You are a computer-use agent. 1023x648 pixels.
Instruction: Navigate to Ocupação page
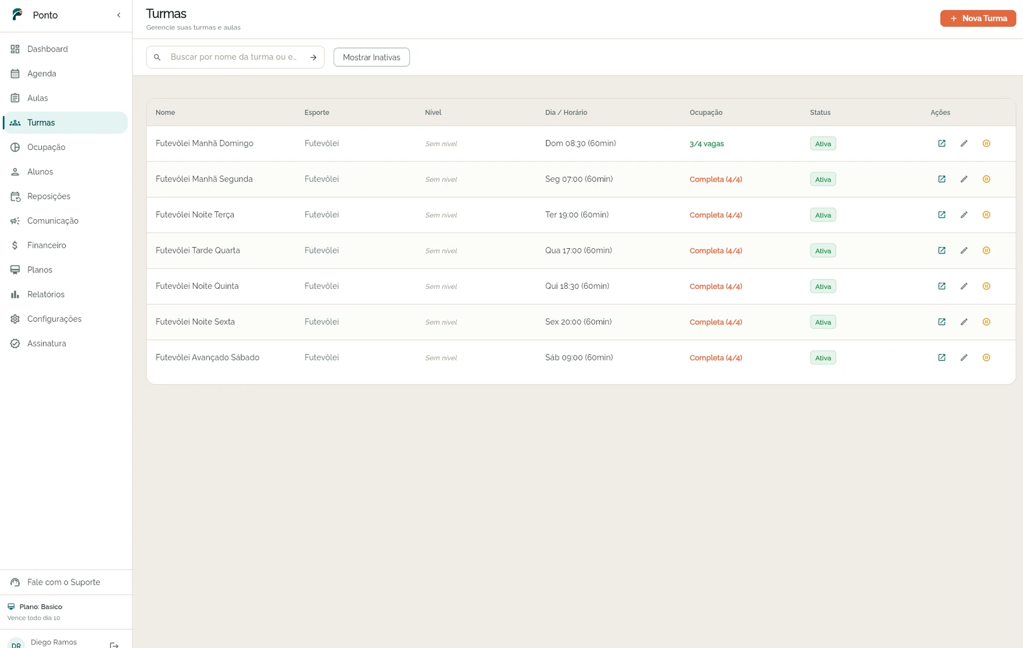[66, 148]
